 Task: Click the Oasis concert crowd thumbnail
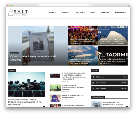[26, 85]
